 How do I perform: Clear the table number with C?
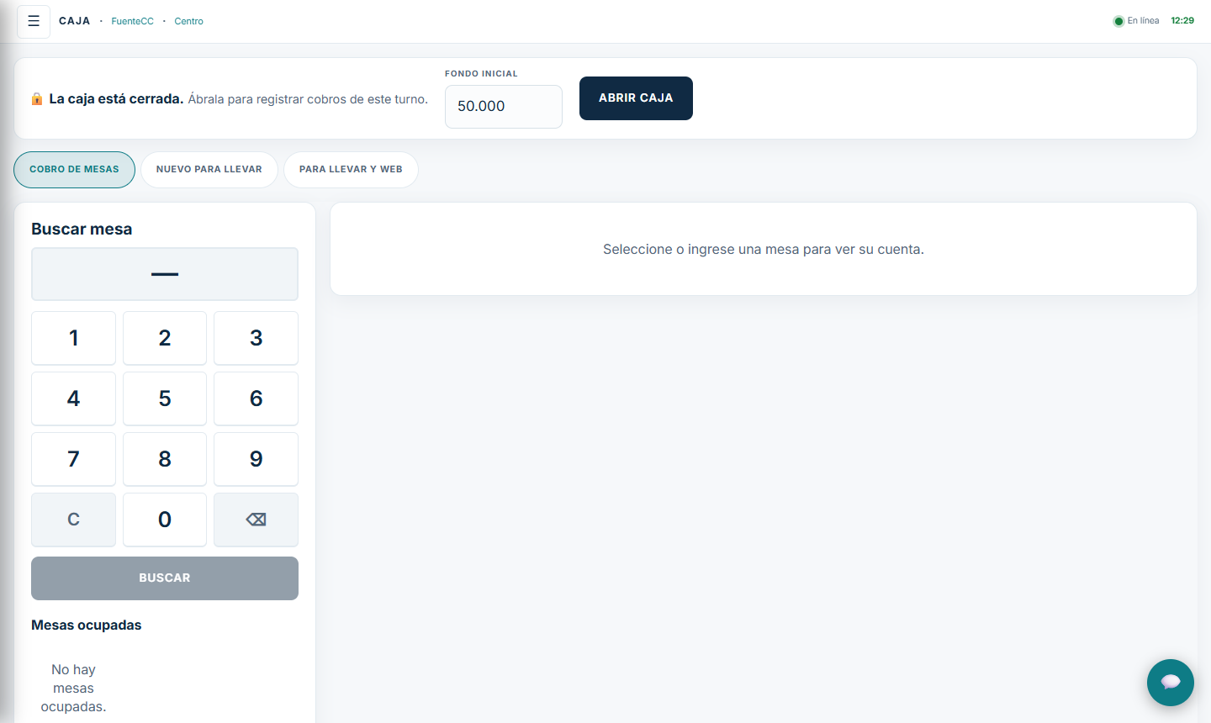(73, 520)
